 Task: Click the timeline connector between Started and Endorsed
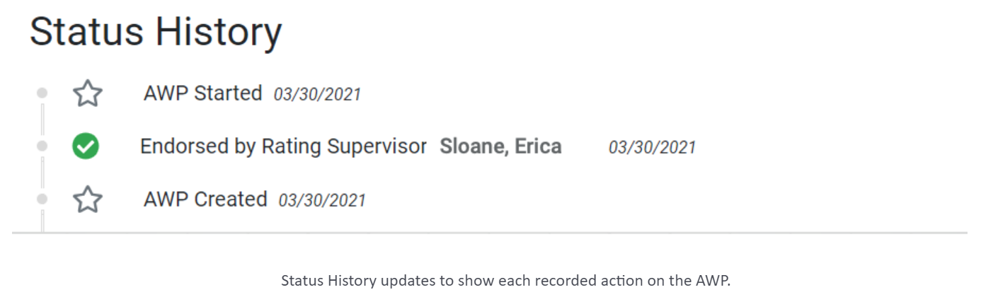(x=42, y=119)
